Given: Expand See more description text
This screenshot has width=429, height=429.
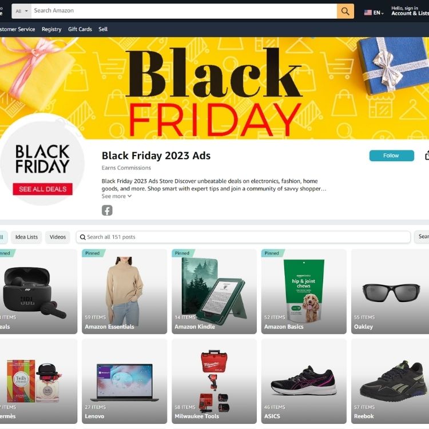Looking at the screenshot, I should click(117, 196).
